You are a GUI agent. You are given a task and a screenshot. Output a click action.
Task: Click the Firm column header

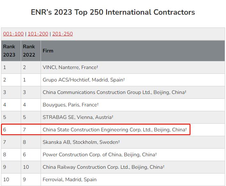pos(48,50)
